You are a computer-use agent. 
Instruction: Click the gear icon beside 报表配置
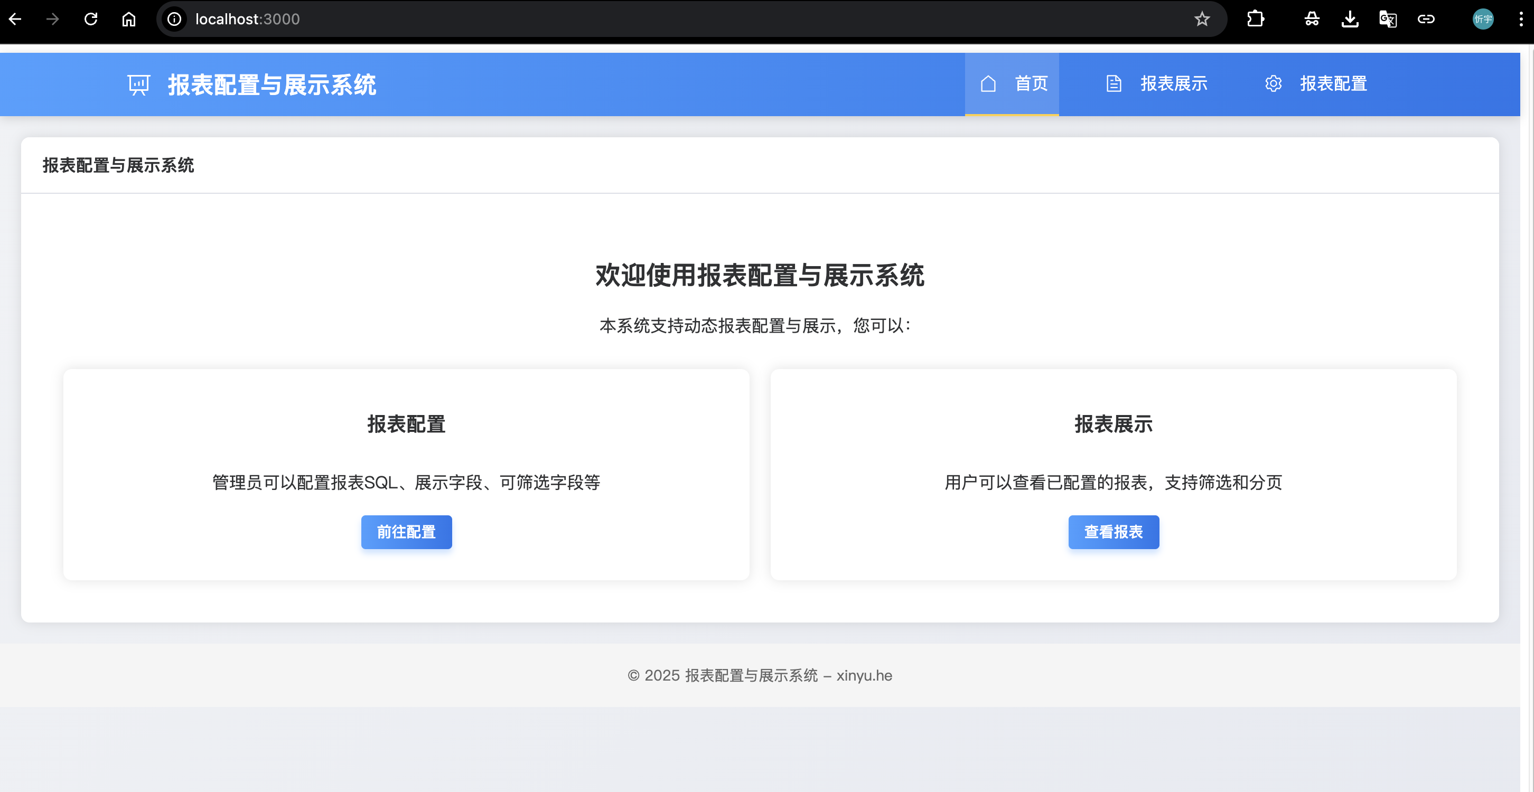click(x=1273, y=84)
